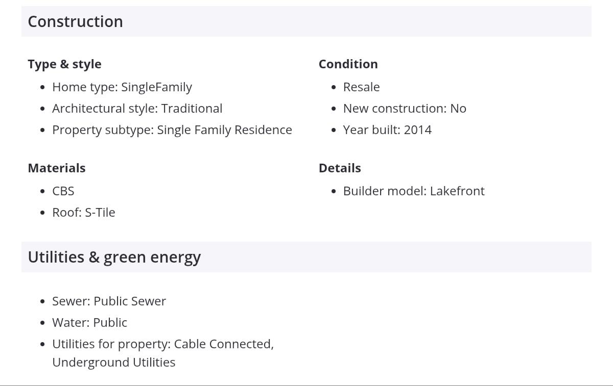Click the bullet beside Year built
Viewport: 613px width, 386px height.
coord(334,130)
